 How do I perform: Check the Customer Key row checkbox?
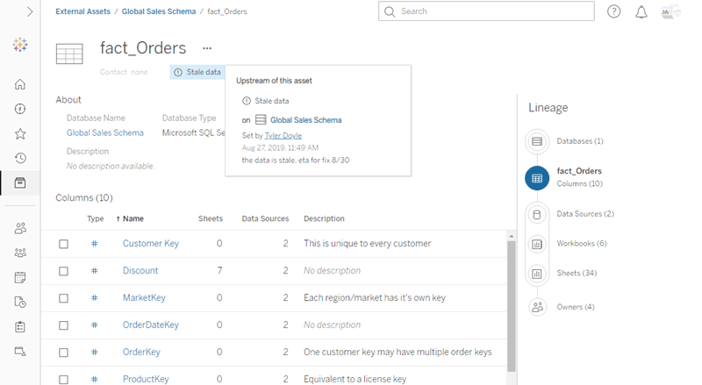pyautogui.click(x=63, y=244)
